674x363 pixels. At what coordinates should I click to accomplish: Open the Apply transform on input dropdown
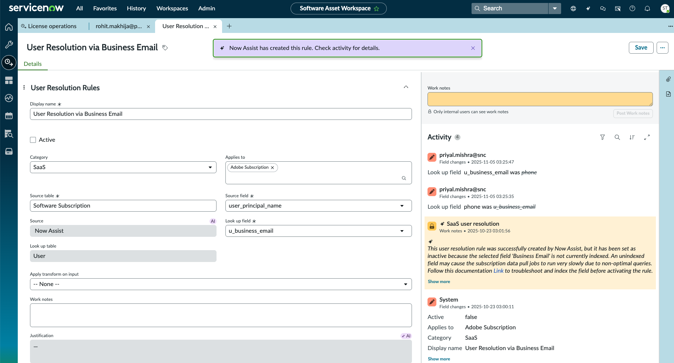pos(221,284)
